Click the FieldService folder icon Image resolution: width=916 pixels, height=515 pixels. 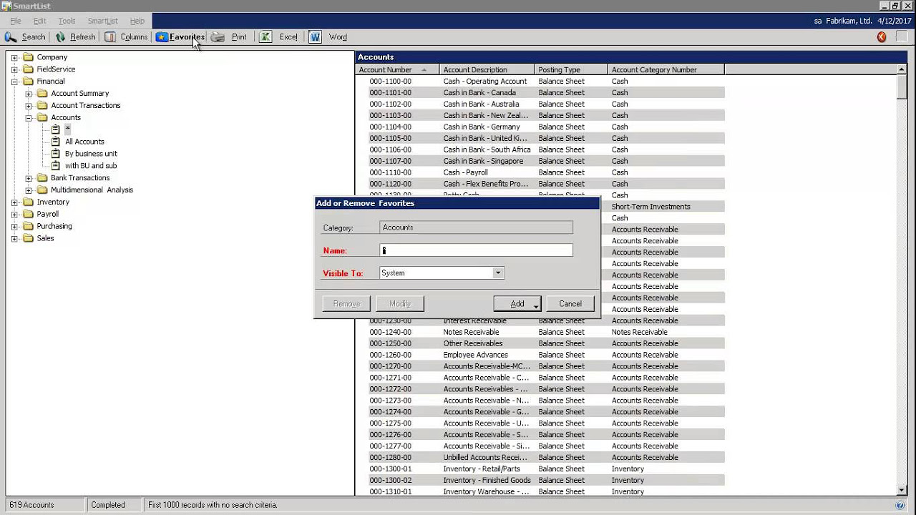(x=28, y=69)
